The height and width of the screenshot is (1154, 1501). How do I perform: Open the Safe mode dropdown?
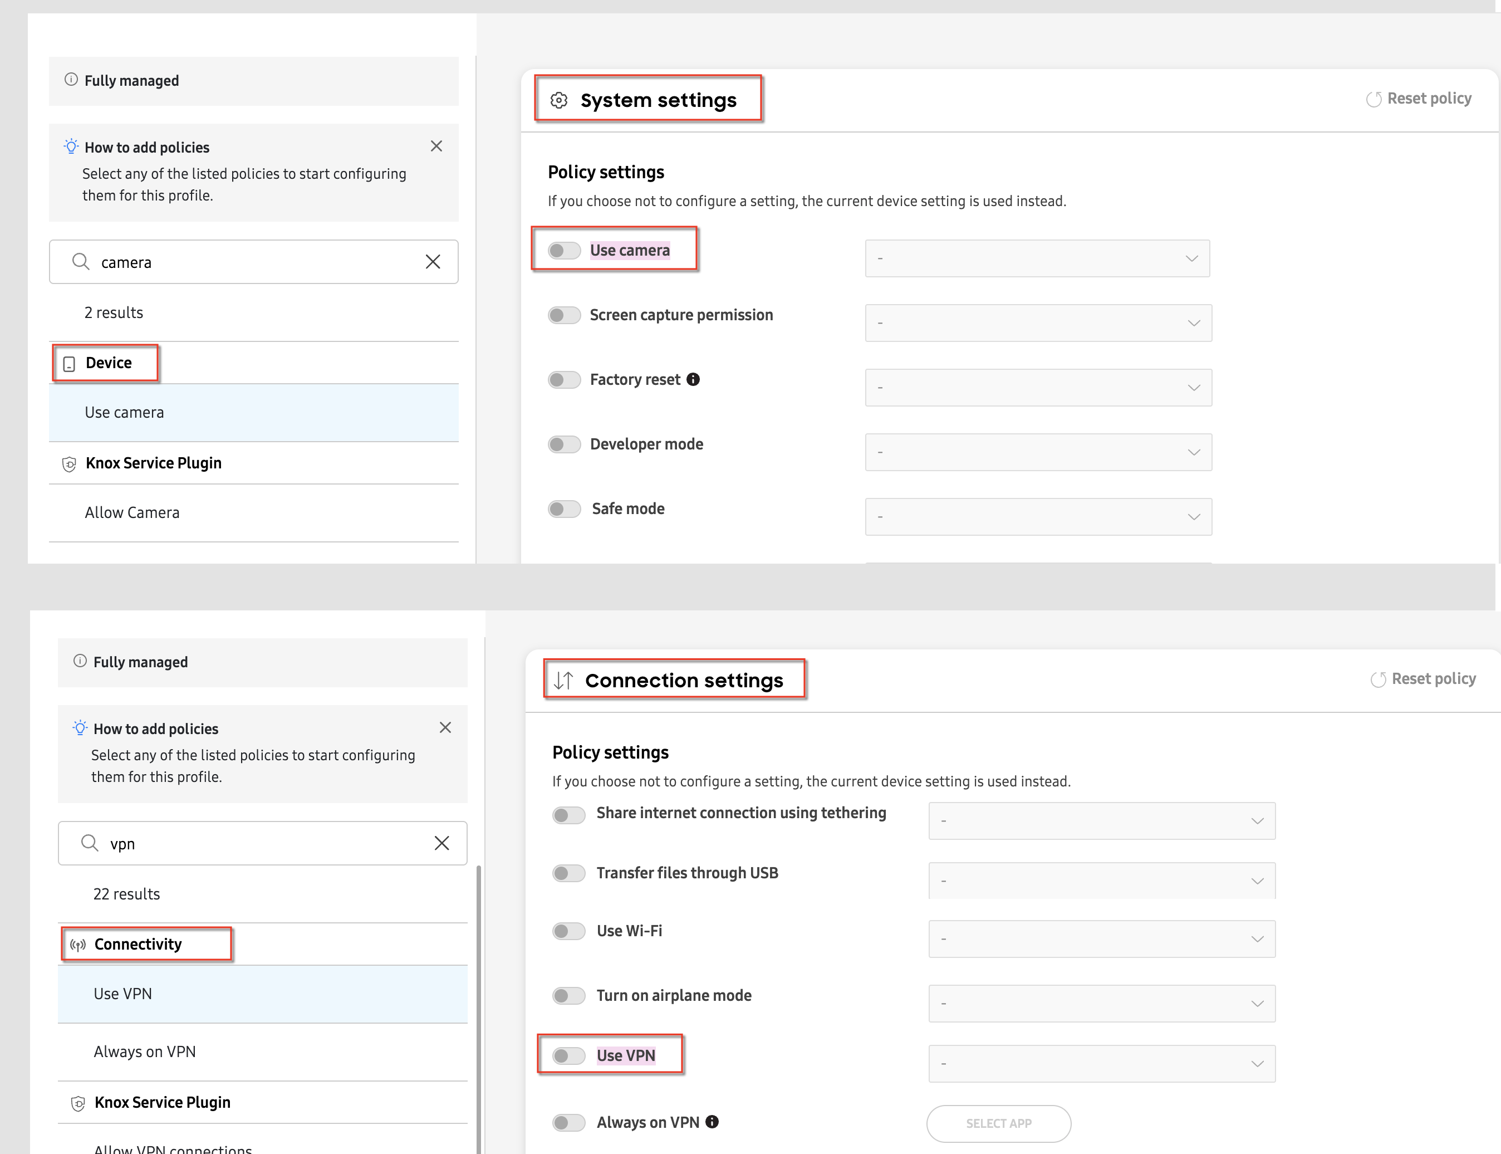pyautogui.click(x=1038, y=516)
